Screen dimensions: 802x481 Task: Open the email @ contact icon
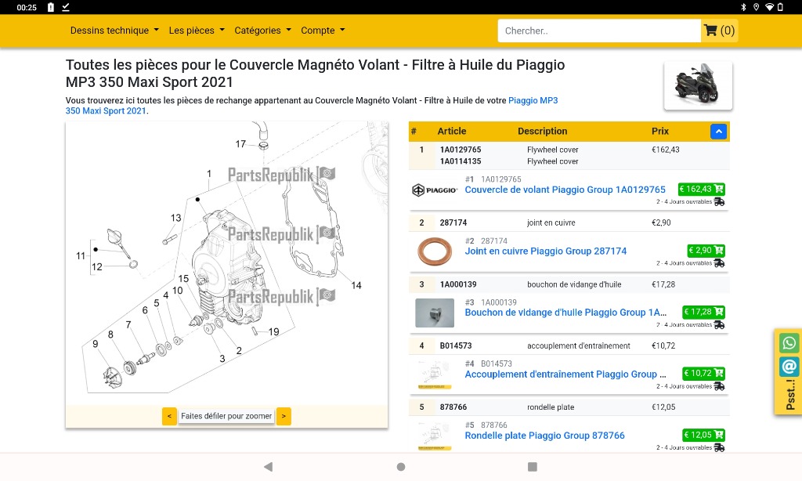pyautogui.click(x=789, y=367)
